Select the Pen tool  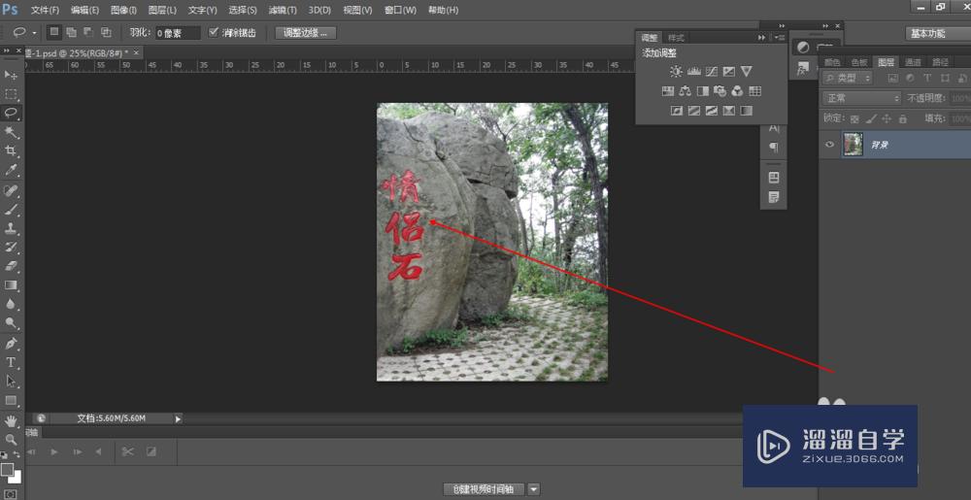pos(11,343)
